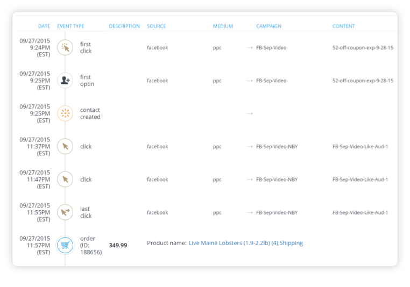Click the 'first optin' event label
The image size is (410, 287).
(x=87, y=81)
